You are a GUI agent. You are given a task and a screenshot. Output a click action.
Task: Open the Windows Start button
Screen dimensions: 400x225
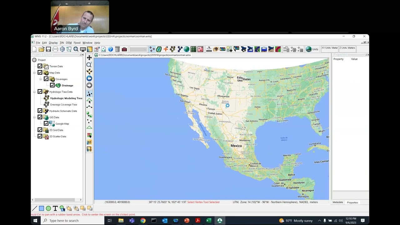[35, 221]
